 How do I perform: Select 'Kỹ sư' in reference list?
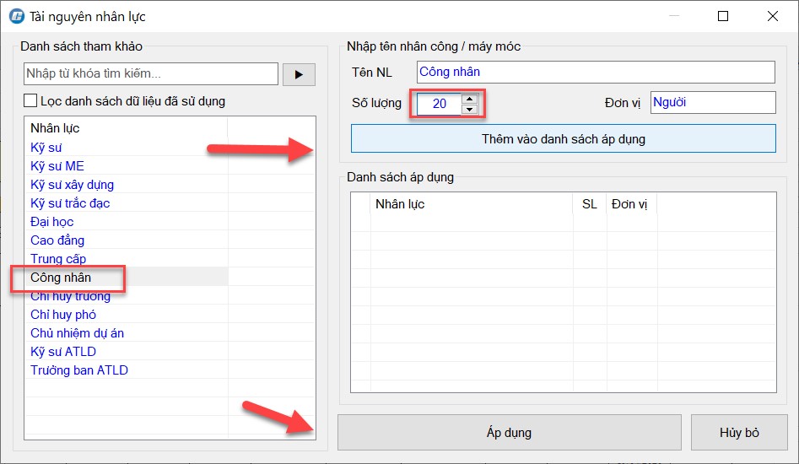point(46,148)
